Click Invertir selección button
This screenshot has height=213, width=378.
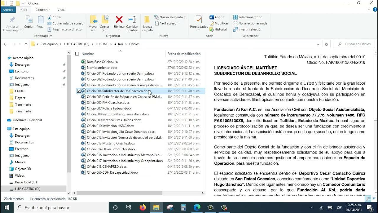pos(250,29)
